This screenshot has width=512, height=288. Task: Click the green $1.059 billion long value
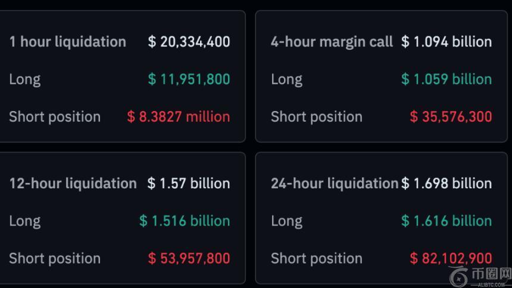(x=447, y=80)
